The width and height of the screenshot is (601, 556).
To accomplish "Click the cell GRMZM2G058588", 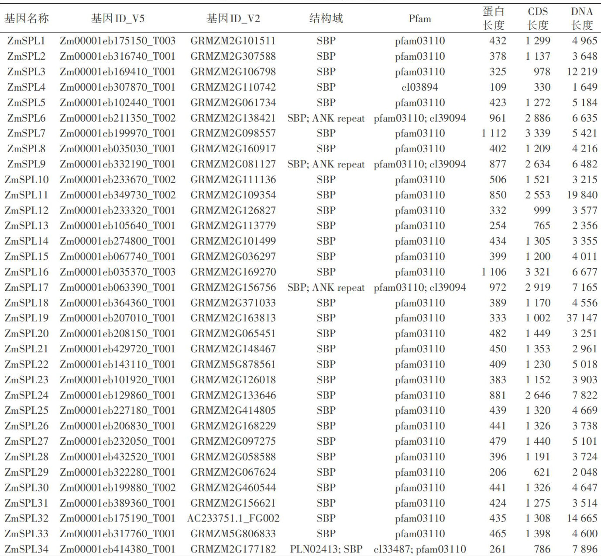I will 233,457.
